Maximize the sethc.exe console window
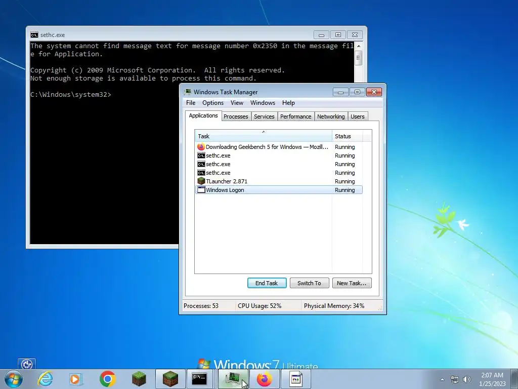The height and width of the screenshot is (389, 518). [338, 35]
